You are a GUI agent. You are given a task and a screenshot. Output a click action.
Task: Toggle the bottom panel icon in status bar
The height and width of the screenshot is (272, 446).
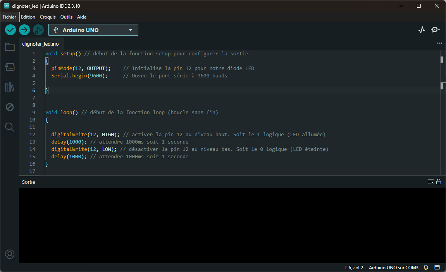pyautogui.click(x=437, y=267)
